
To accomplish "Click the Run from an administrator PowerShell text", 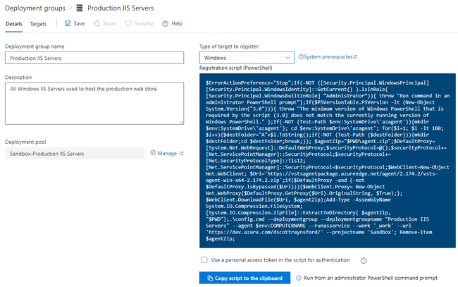I will pyautogui.click(x=371, y=278).
